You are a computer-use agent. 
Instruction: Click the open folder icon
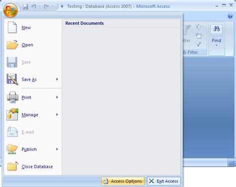(x=12, y=45)
